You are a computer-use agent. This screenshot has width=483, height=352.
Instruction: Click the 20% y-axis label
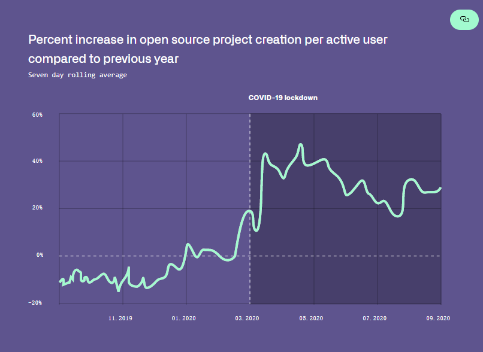tap(37, 208)
